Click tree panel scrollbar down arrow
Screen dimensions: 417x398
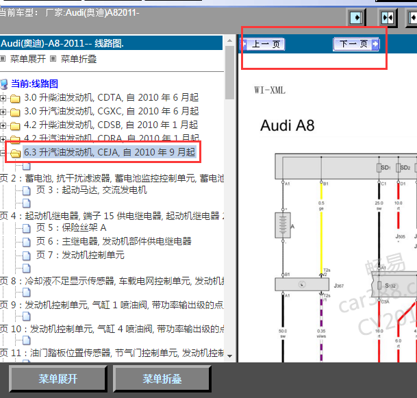[229, 356]
